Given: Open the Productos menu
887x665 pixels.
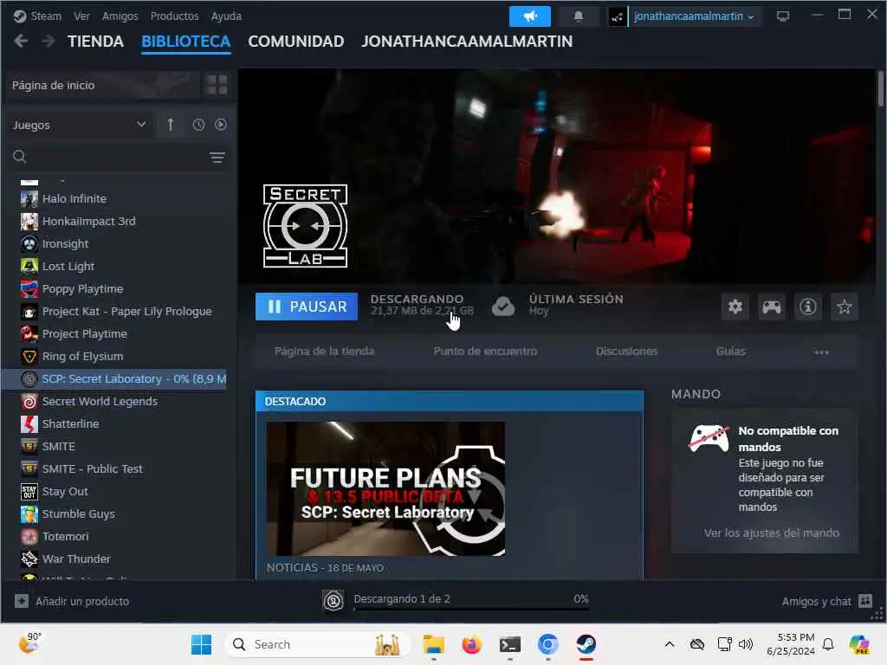Looking at the screenshot, I should [x=174, y=16].
